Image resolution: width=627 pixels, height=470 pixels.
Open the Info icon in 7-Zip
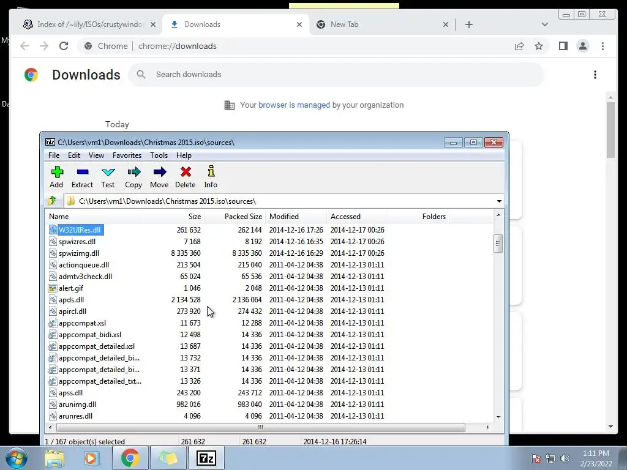[211, 171]
